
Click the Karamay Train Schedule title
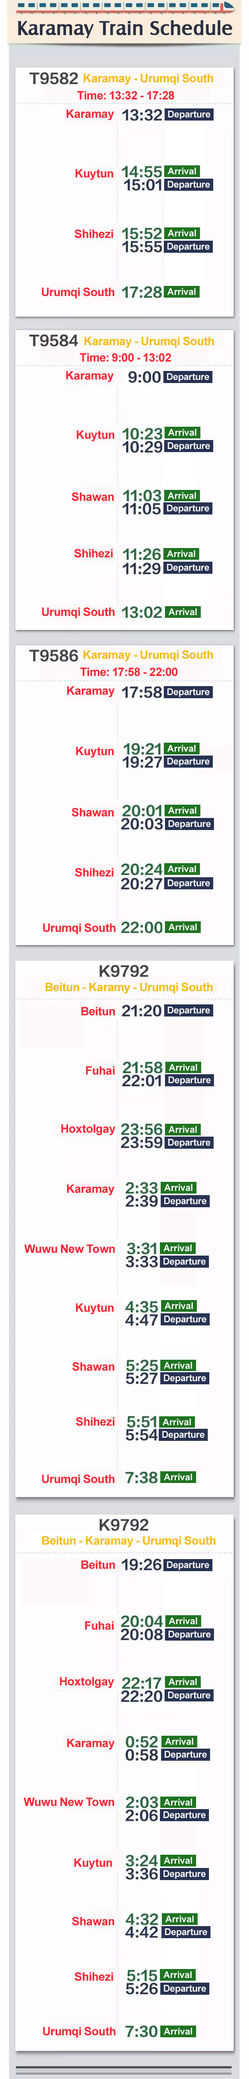click(x=124, y=29)
